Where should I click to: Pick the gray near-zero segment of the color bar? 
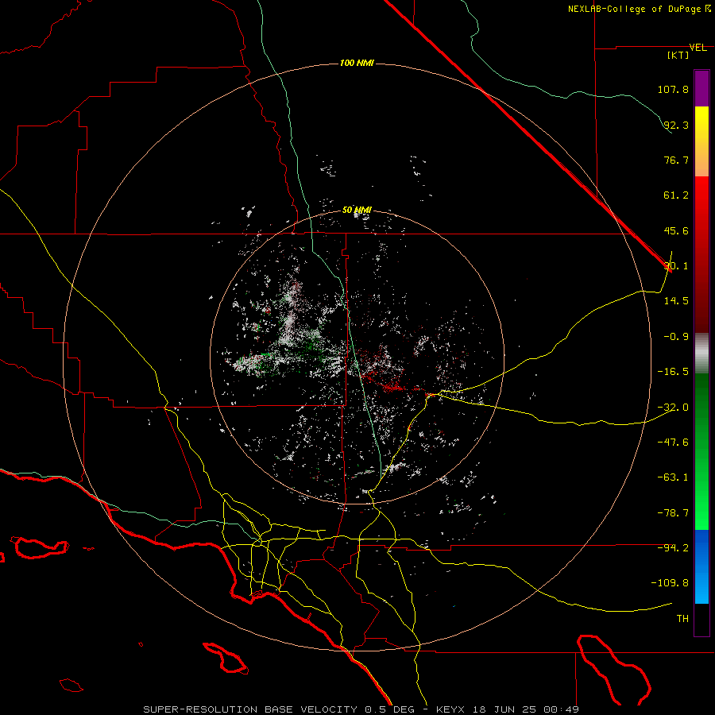(x=701, y=354)
